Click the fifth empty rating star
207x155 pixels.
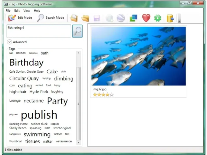[x=112, y=95]
